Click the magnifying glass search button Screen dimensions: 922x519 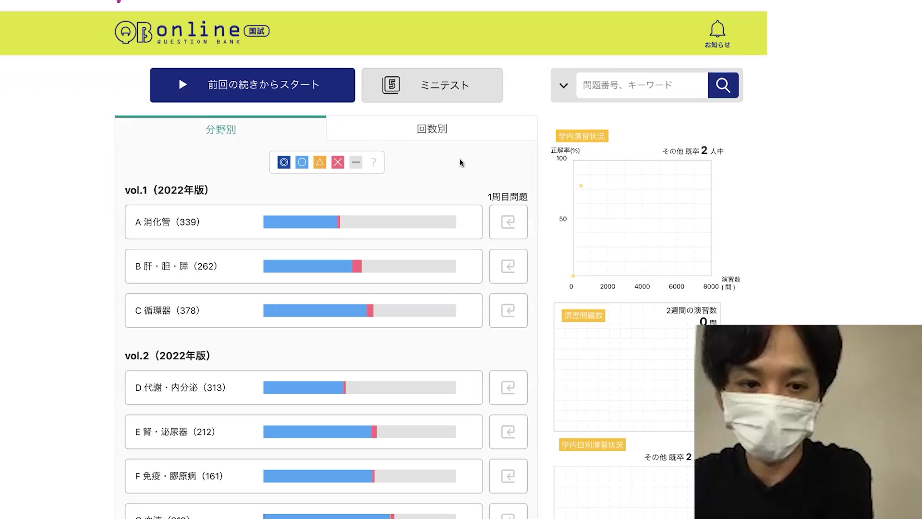pos(723,85)
